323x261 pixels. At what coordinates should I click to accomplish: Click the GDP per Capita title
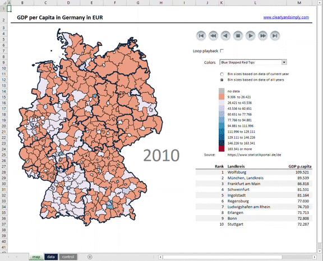pos(60,17)
